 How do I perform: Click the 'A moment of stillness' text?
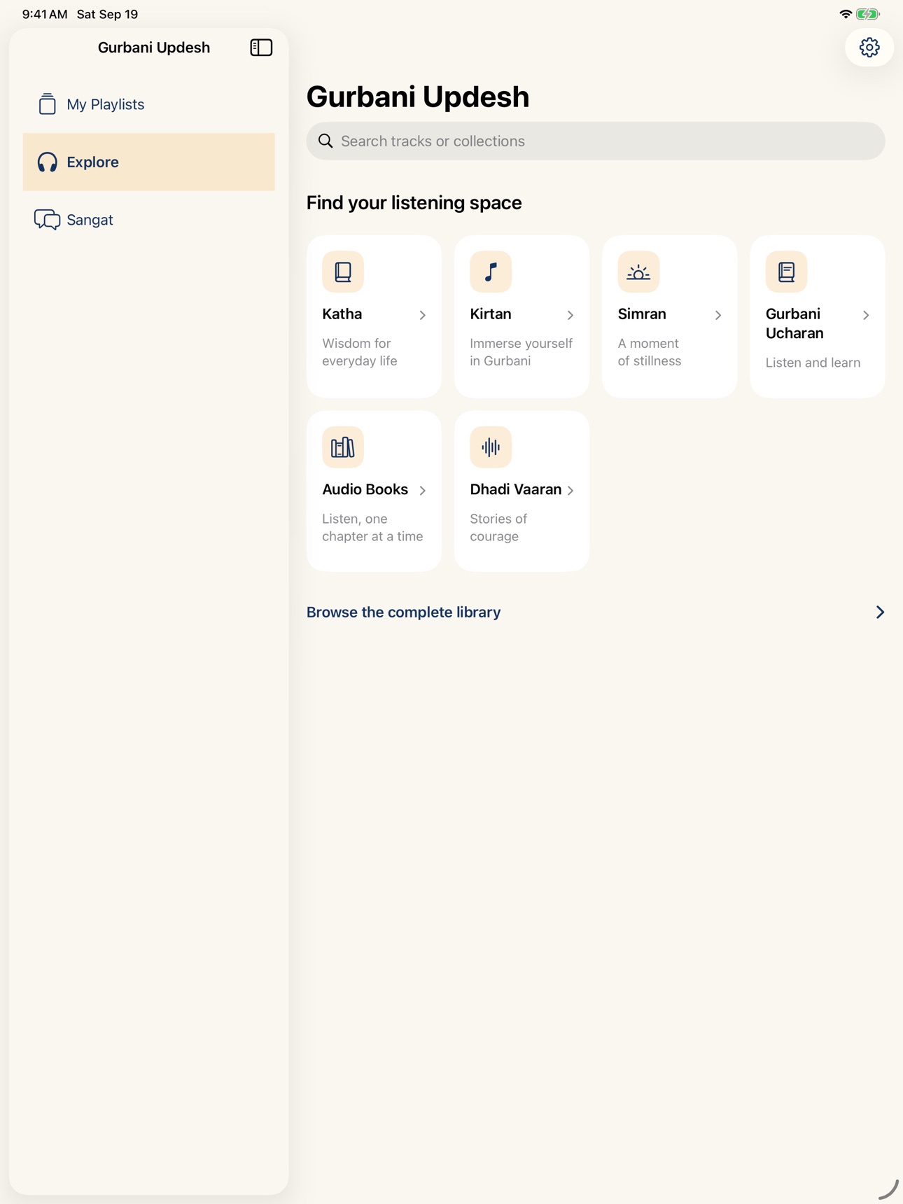point(650,352)
